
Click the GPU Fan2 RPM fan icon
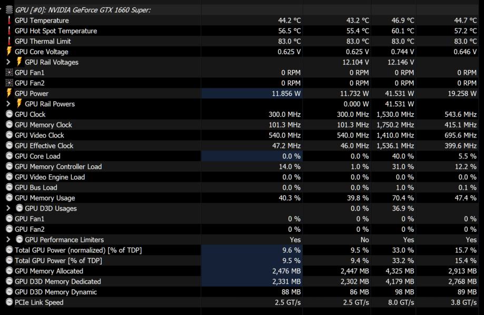[x=9, y=83]
